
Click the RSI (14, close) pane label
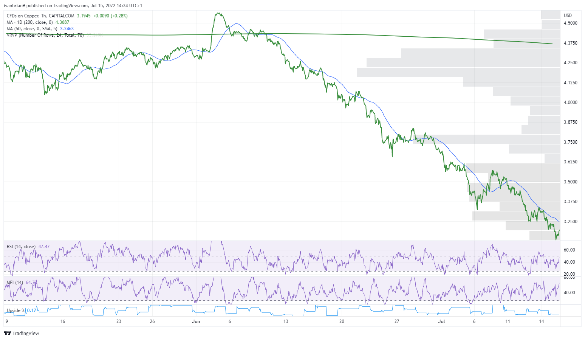tap(21, 247)
